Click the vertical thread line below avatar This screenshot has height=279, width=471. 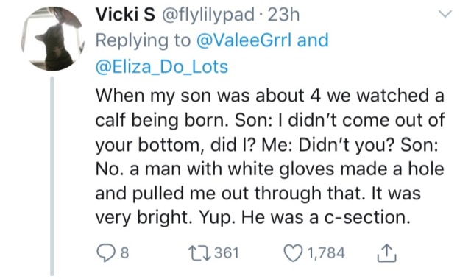coord(52,176)
